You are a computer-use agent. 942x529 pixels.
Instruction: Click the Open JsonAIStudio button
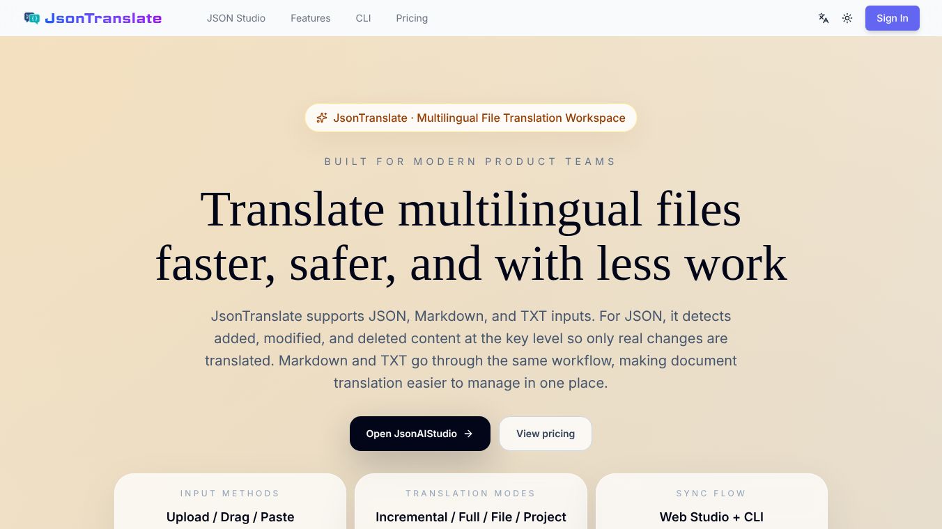pos(420,434)
